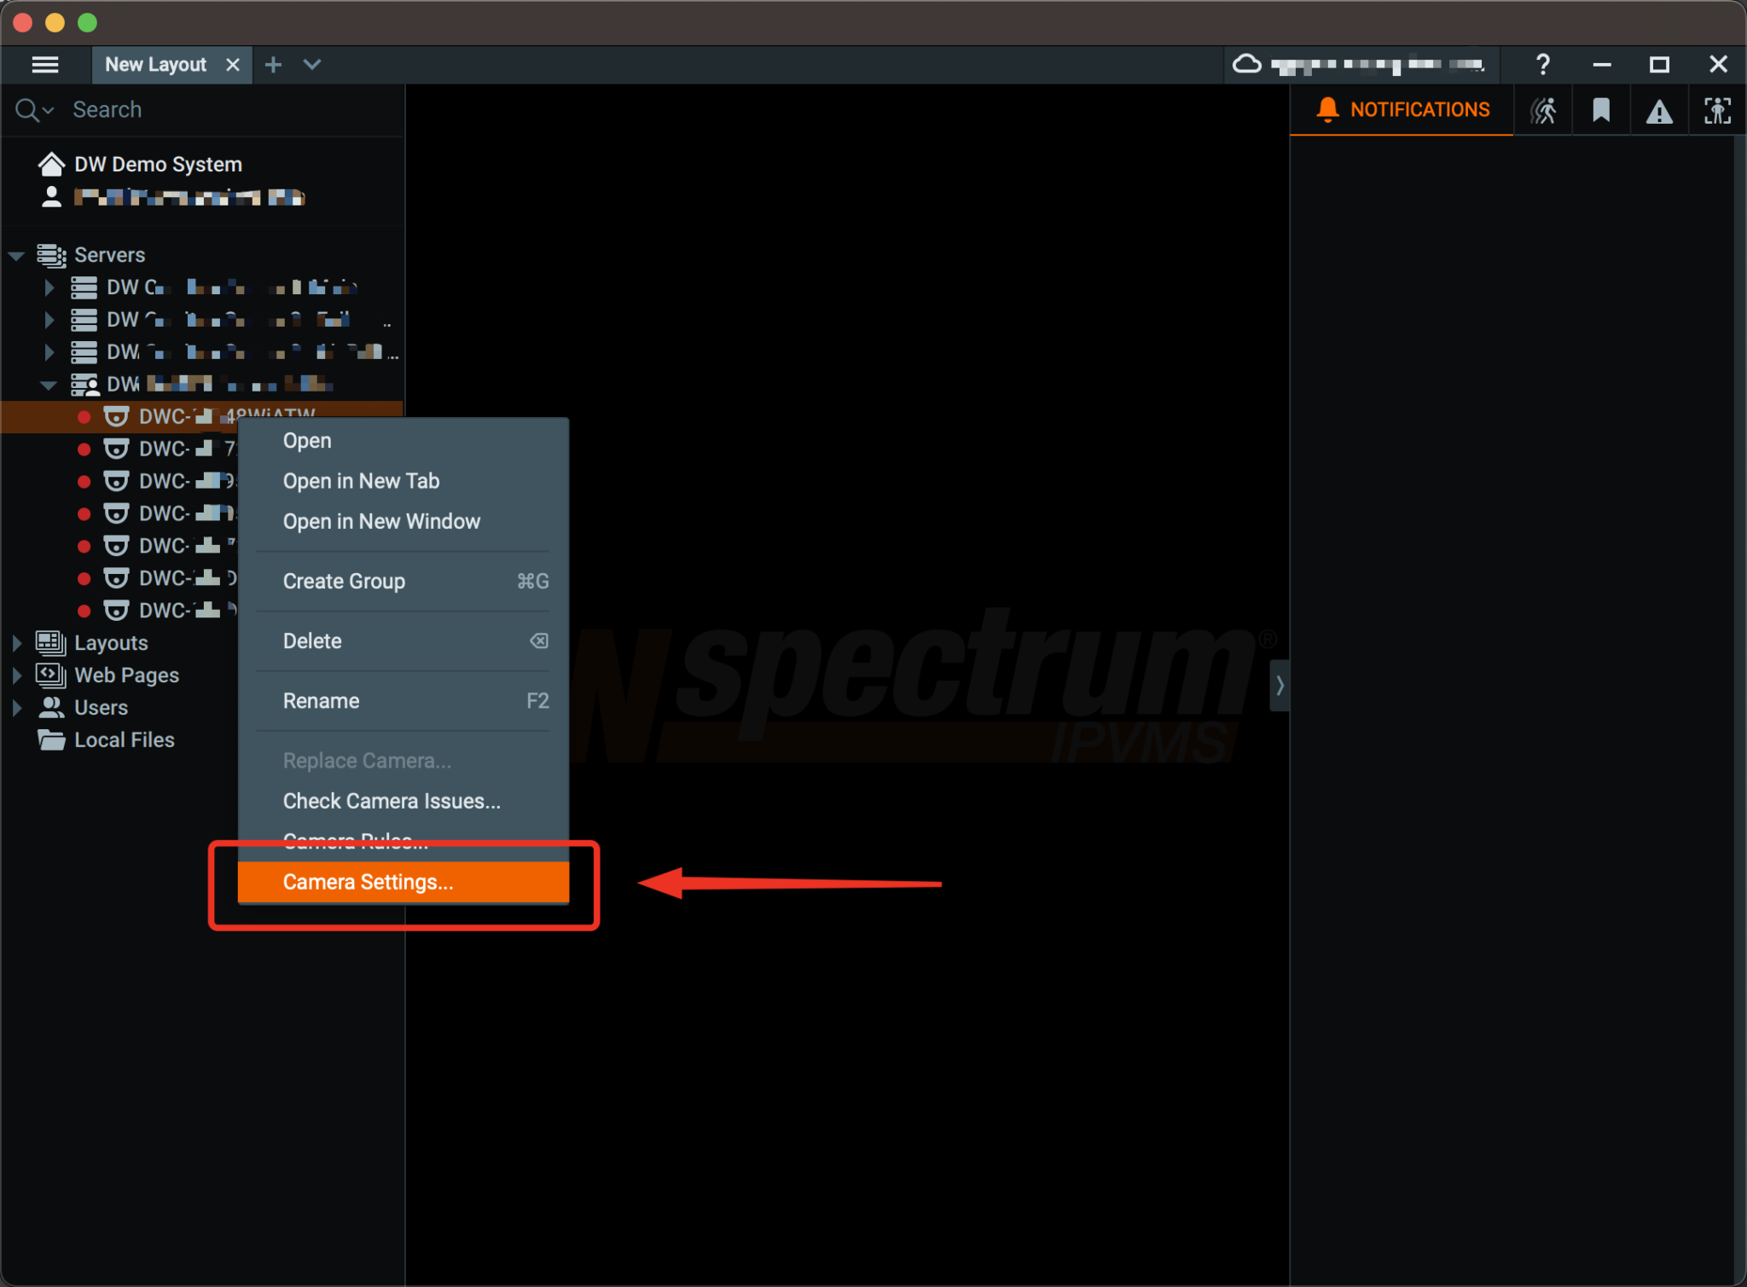
Task: Choose Rename in the context menu
Action: (403, 700)
